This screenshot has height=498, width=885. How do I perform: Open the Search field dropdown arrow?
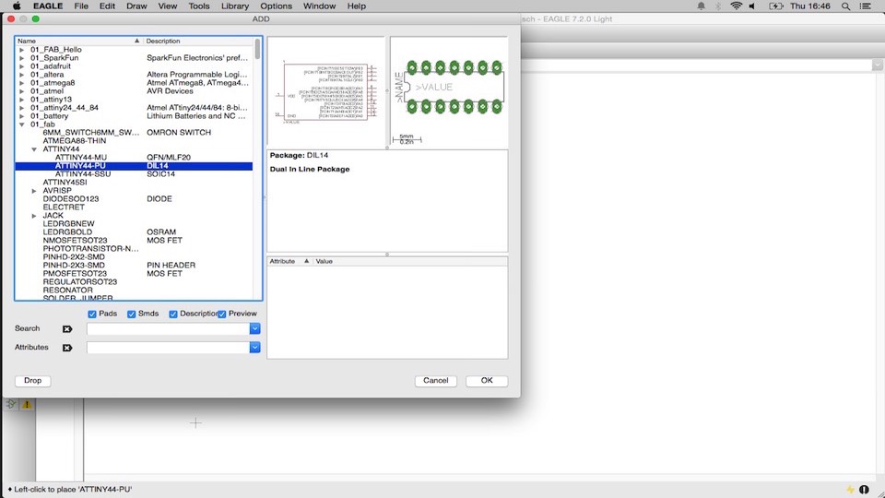coord(255,328)
